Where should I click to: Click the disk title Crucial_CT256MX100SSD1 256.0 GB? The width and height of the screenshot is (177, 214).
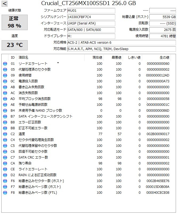[x=89, y=3]
